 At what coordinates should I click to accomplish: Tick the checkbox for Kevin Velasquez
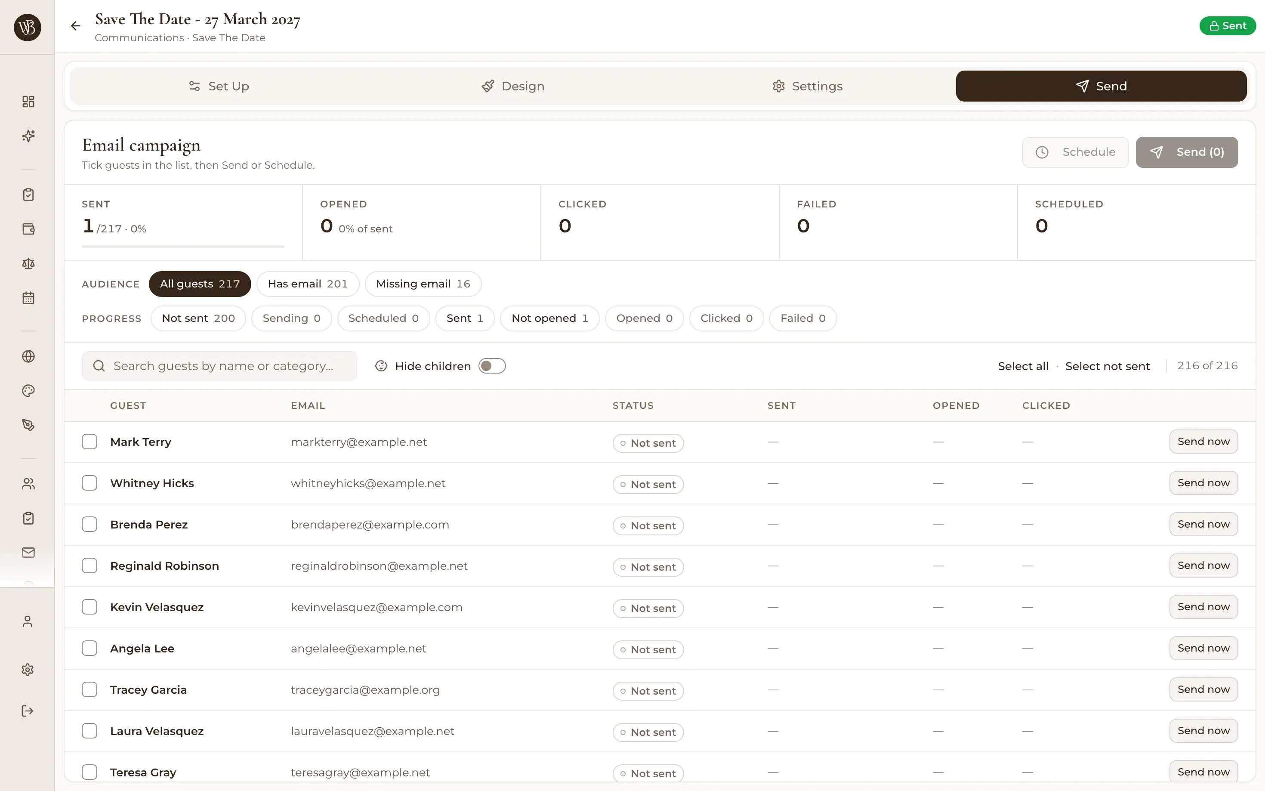click(89, 607)
